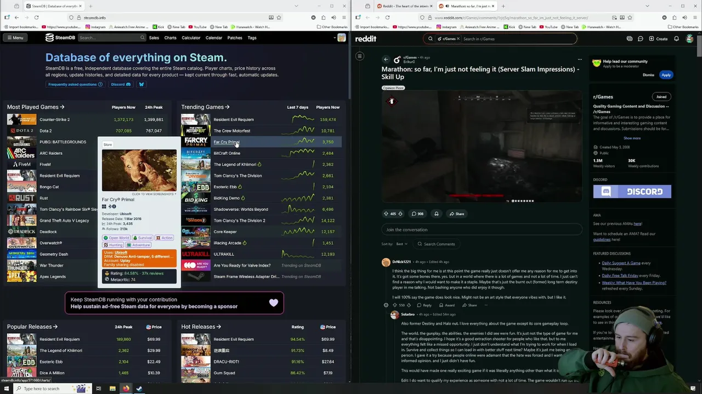Open Calculator in SteamDB nav
This screenshot has height=394, width=702.
click(191, 38)
